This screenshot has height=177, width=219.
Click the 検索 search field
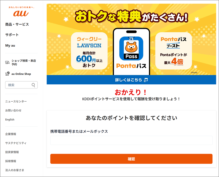pos(21,85)
